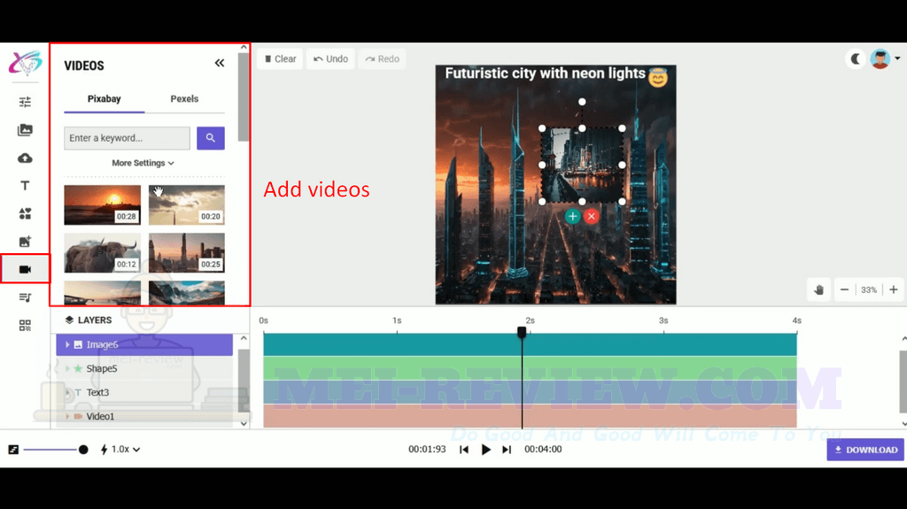Image resolution: width=907 pixels, height=509 pixels.
Task: Click the top rotate handle of selected image
Action: 582,102
